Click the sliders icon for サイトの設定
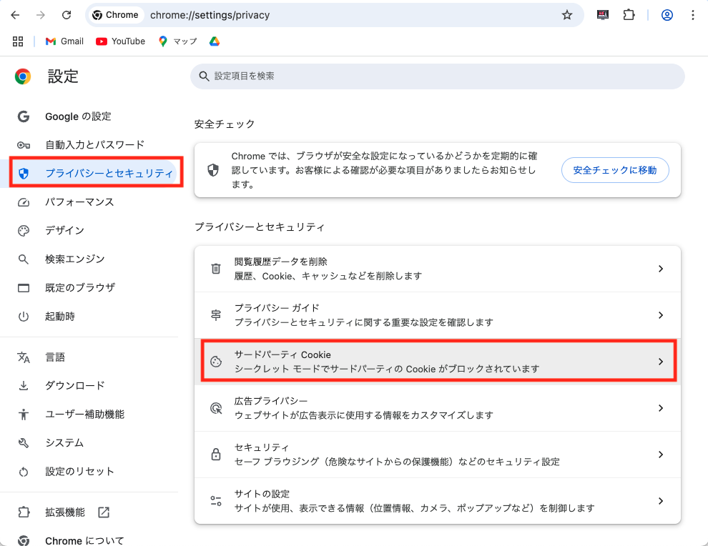This screenshot has height=546, width=708. point(216,501)
